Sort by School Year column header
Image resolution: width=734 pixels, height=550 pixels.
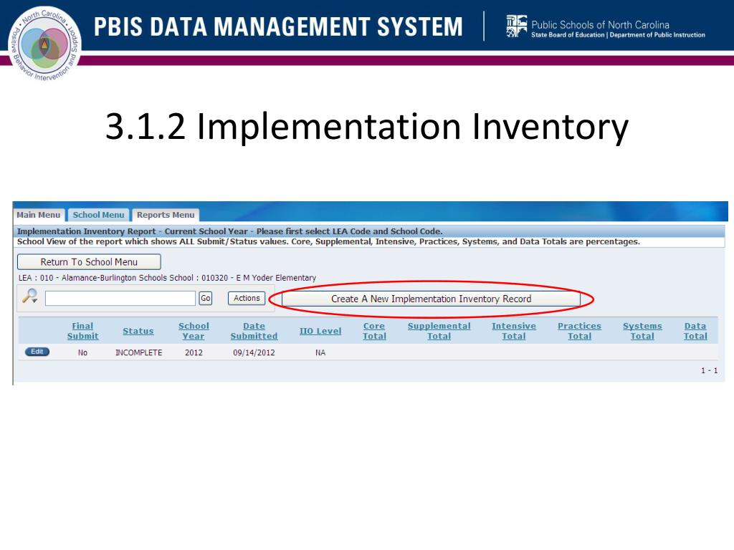point(194,331)
